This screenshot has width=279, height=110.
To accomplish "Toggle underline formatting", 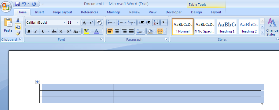I will [43, 32].
